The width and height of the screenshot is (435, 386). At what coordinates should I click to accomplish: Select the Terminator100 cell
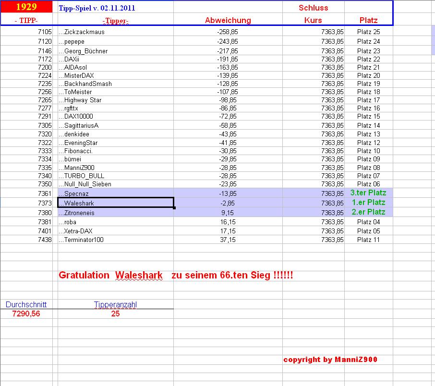click(x=115, y=240)
